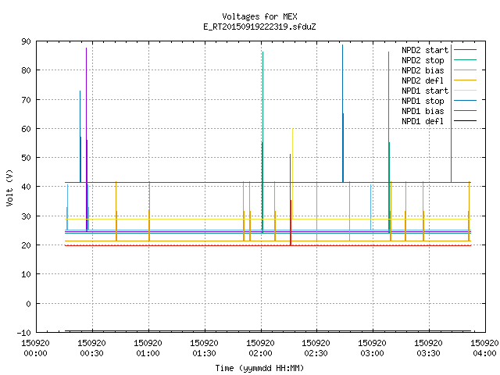Click the x-axis label 150920 02:00
This screenshot has height=375, width=500.
[x=260, y=348]
